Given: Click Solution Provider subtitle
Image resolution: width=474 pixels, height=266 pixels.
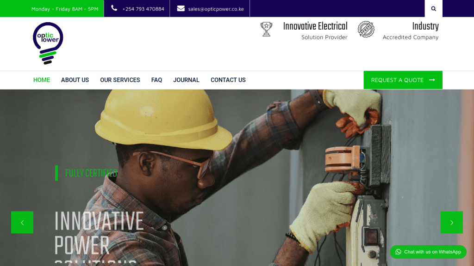Looking at the screenshot, I should [324, 37].
